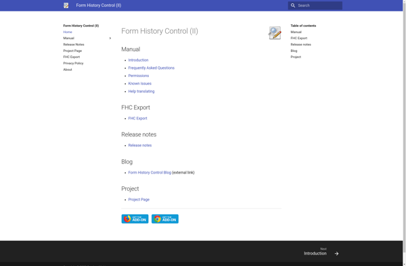The width and height of the screenshot is (406, 266).
Task: Click the Release notes link in content
Action: click(x=140, y=145)
